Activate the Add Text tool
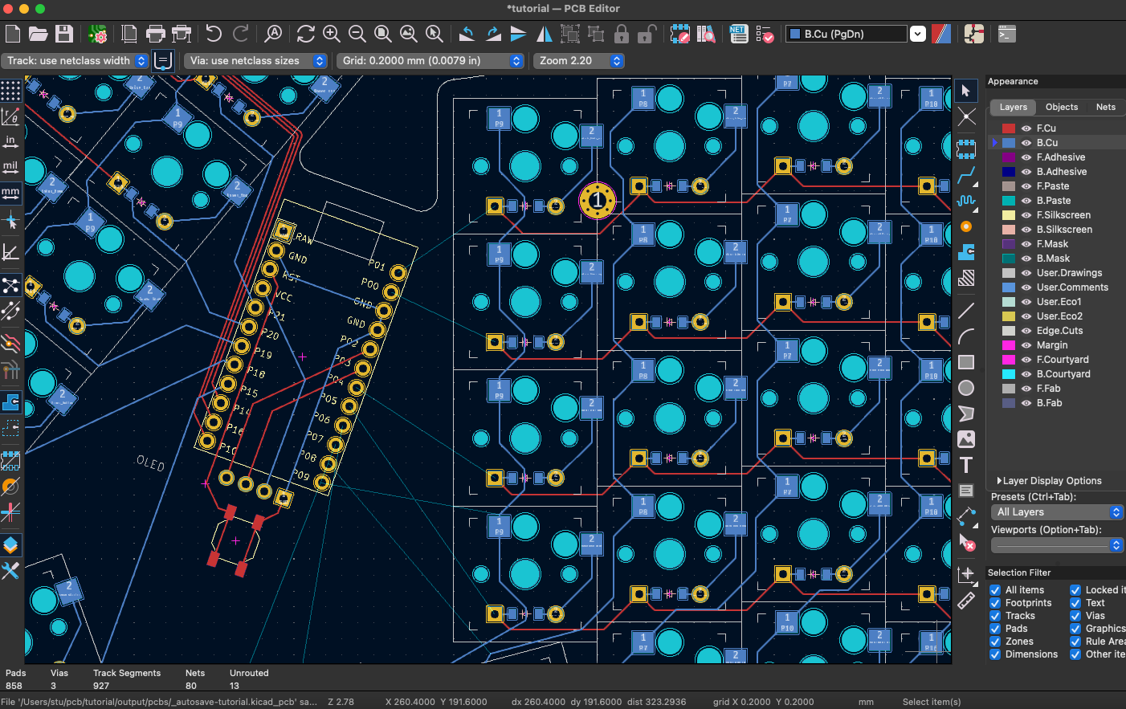 (966, 465)
